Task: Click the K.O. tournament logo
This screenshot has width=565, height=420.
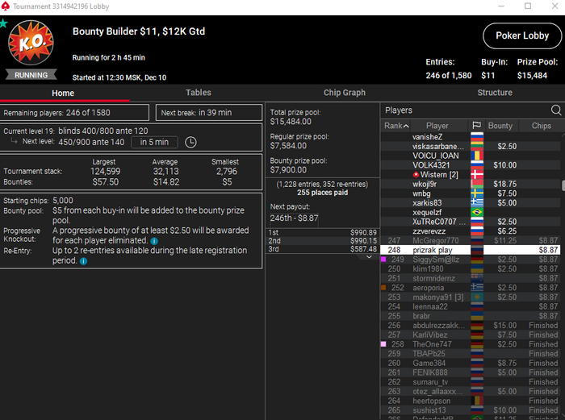Action: click(x=31, y=43)
